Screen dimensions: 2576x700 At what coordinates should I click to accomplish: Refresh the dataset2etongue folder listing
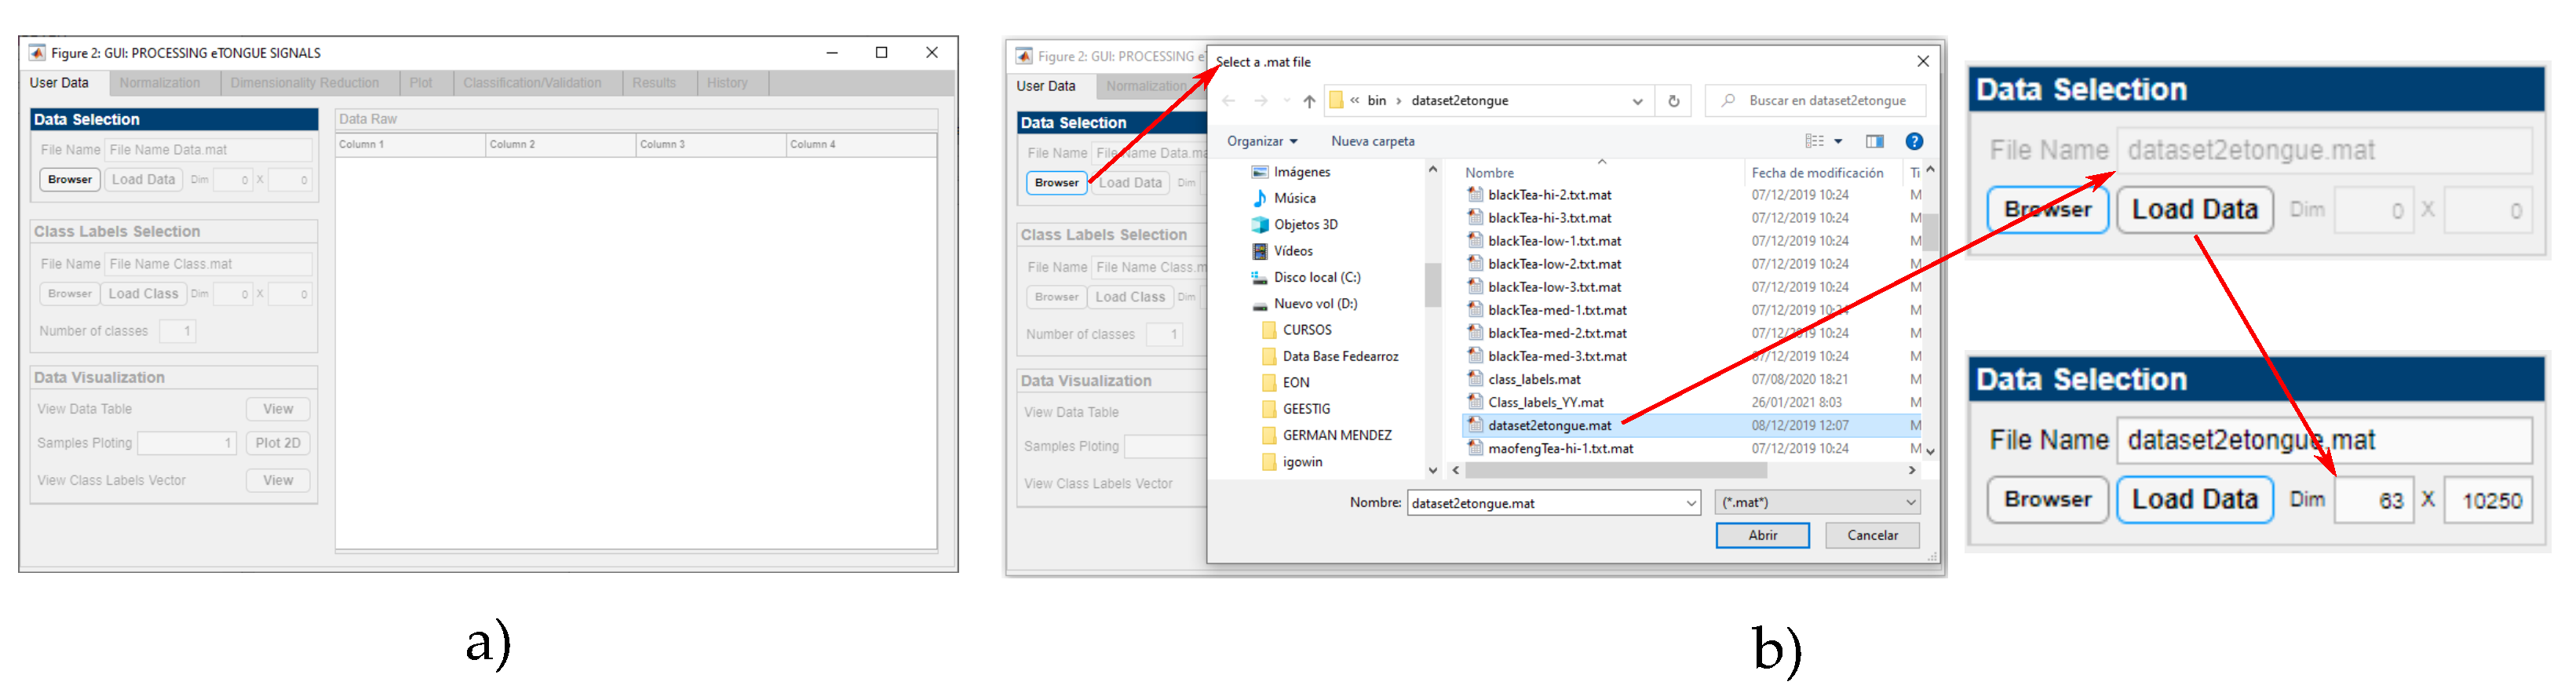click(x=1673, y=101)
